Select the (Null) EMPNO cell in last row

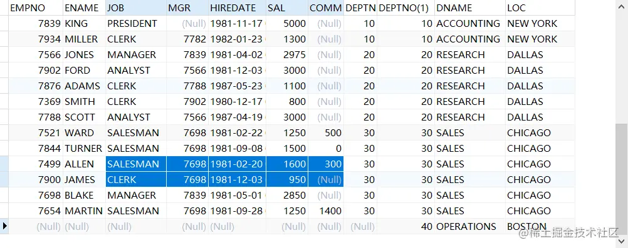[35, 226]
